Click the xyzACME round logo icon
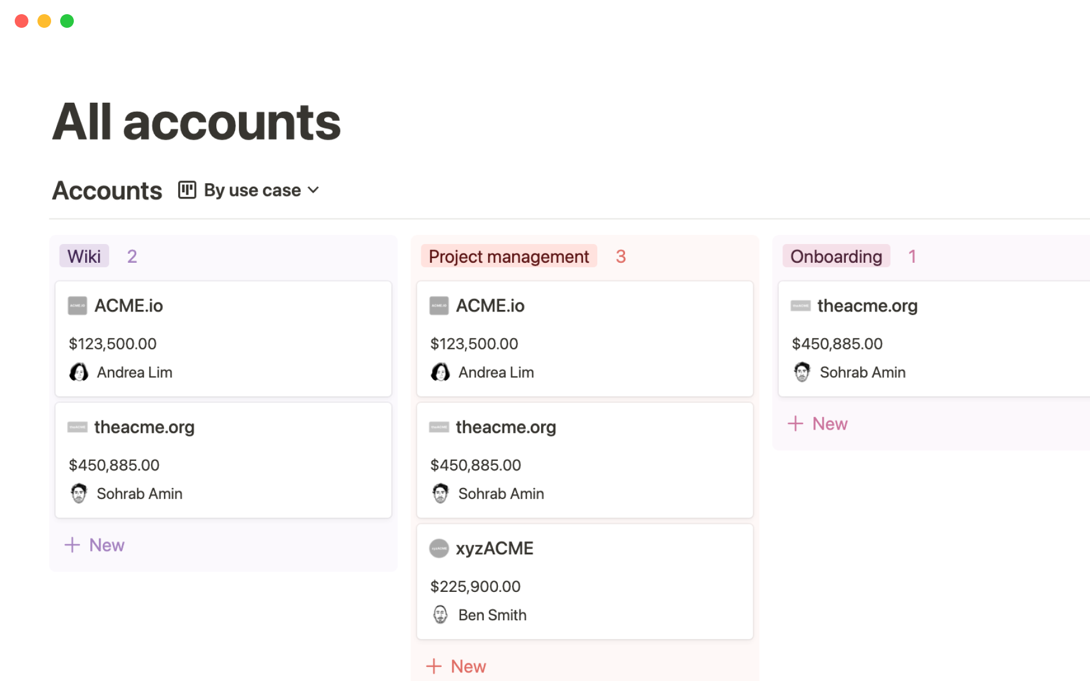This screenshot has width=1090, height=681. coord(439,548)
